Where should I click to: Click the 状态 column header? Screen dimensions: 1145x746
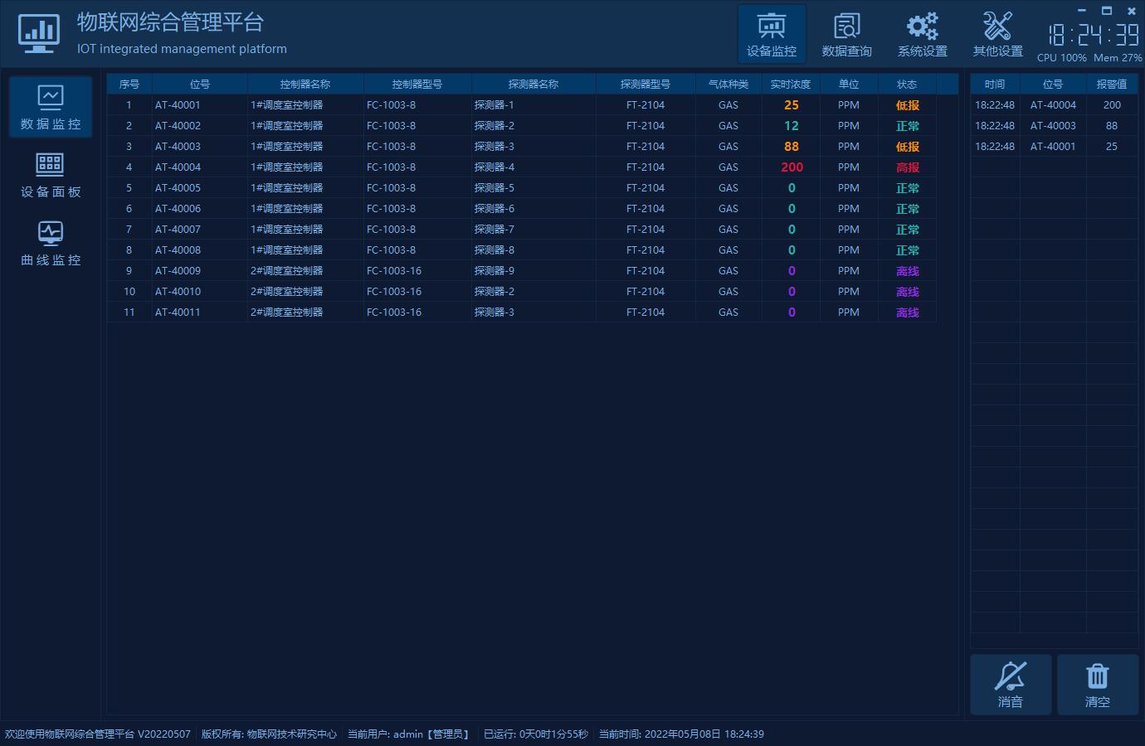coord(906,85)
